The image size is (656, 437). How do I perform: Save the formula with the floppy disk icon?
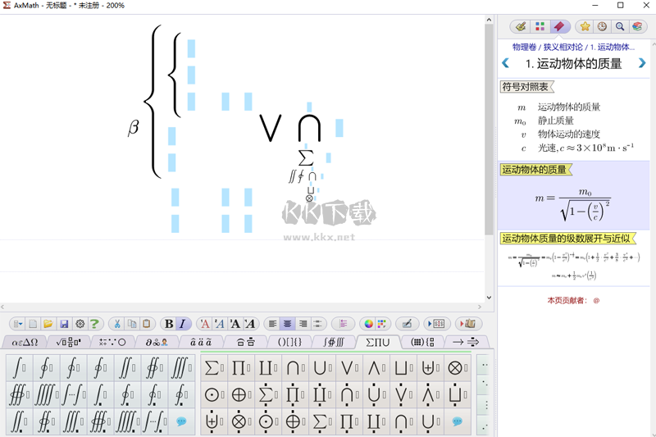(64, 324)
